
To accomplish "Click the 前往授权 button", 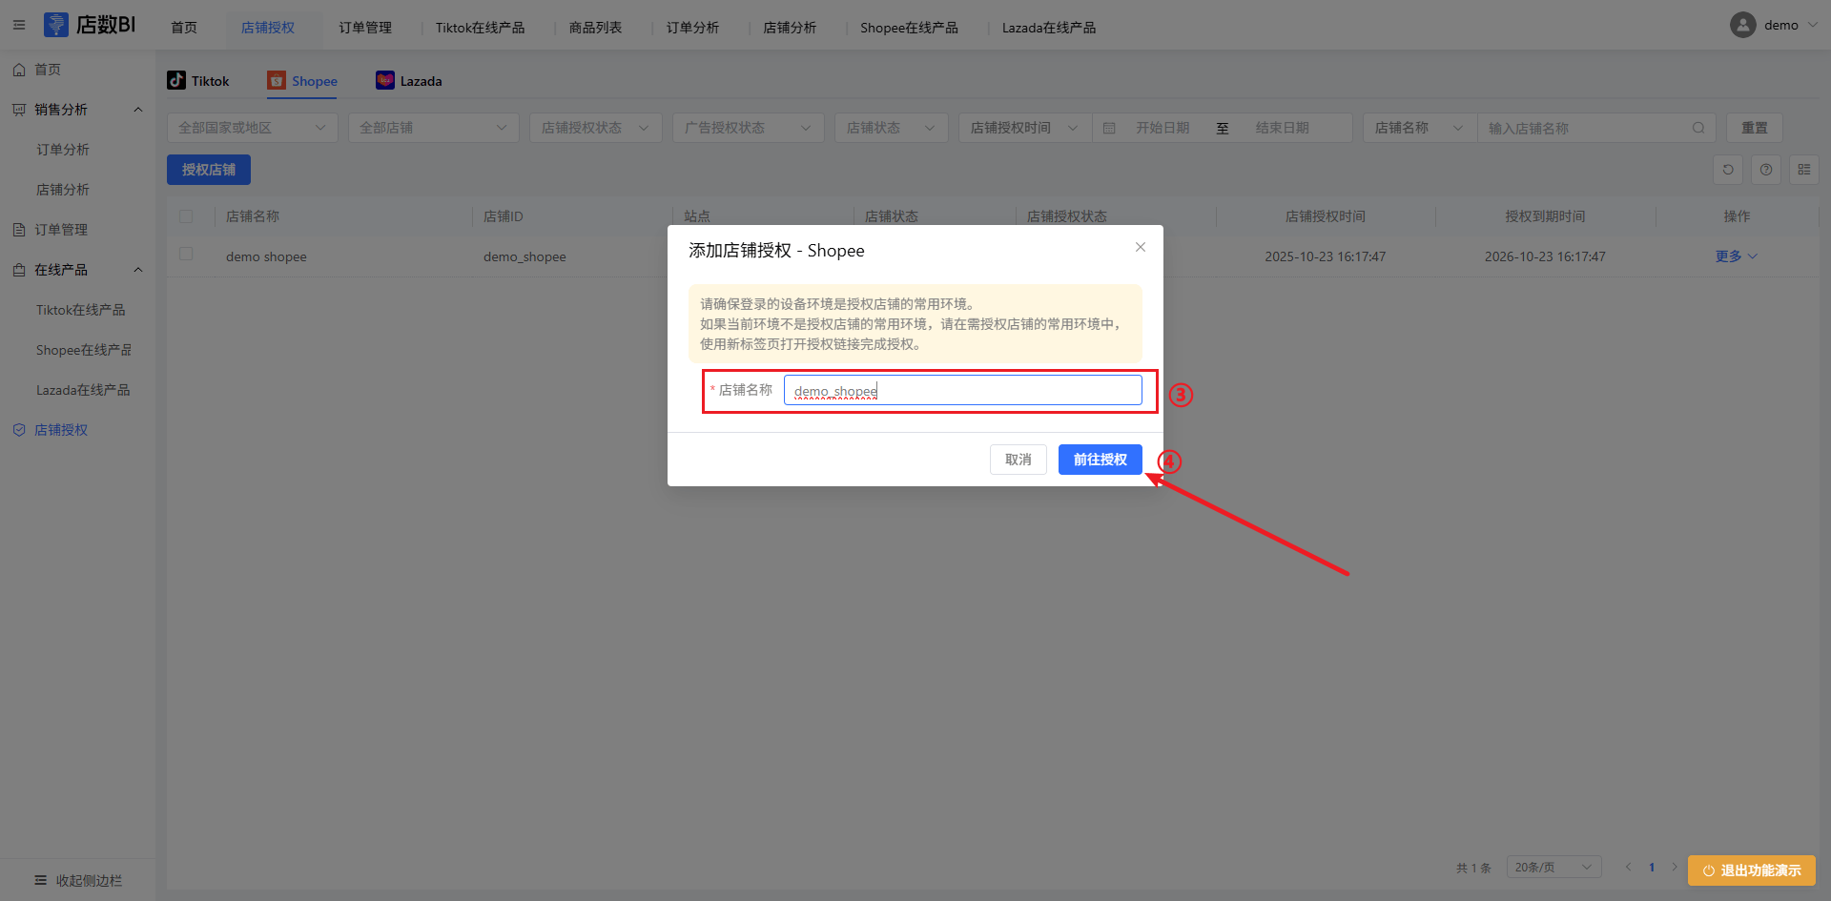I will 1100,460.
